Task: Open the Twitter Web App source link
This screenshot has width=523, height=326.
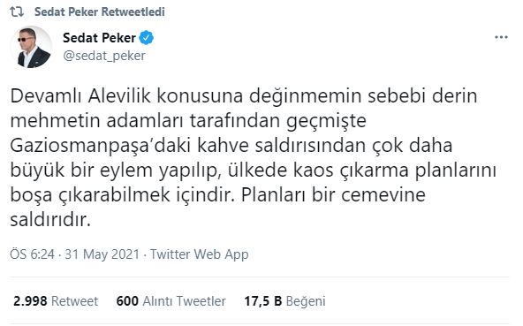Action: [x=199, y=254]
